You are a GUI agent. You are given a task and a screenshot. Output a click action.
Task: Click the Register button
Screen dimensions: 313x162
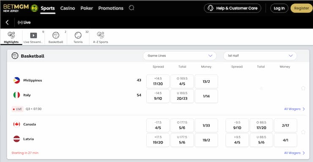coord(302,8)
